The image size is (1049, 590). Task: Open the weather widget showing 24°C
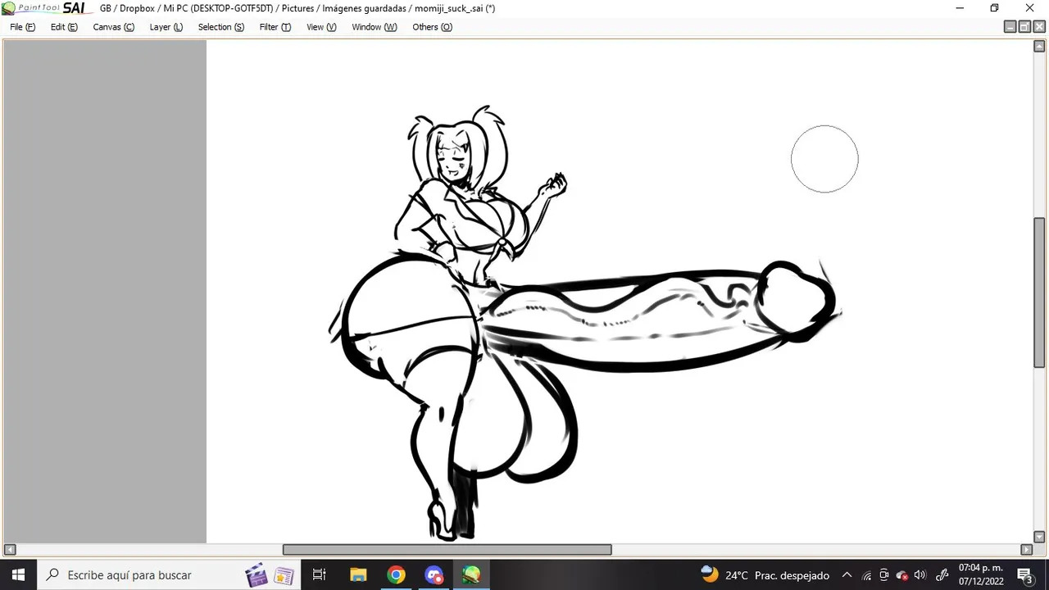pos(765,575)
